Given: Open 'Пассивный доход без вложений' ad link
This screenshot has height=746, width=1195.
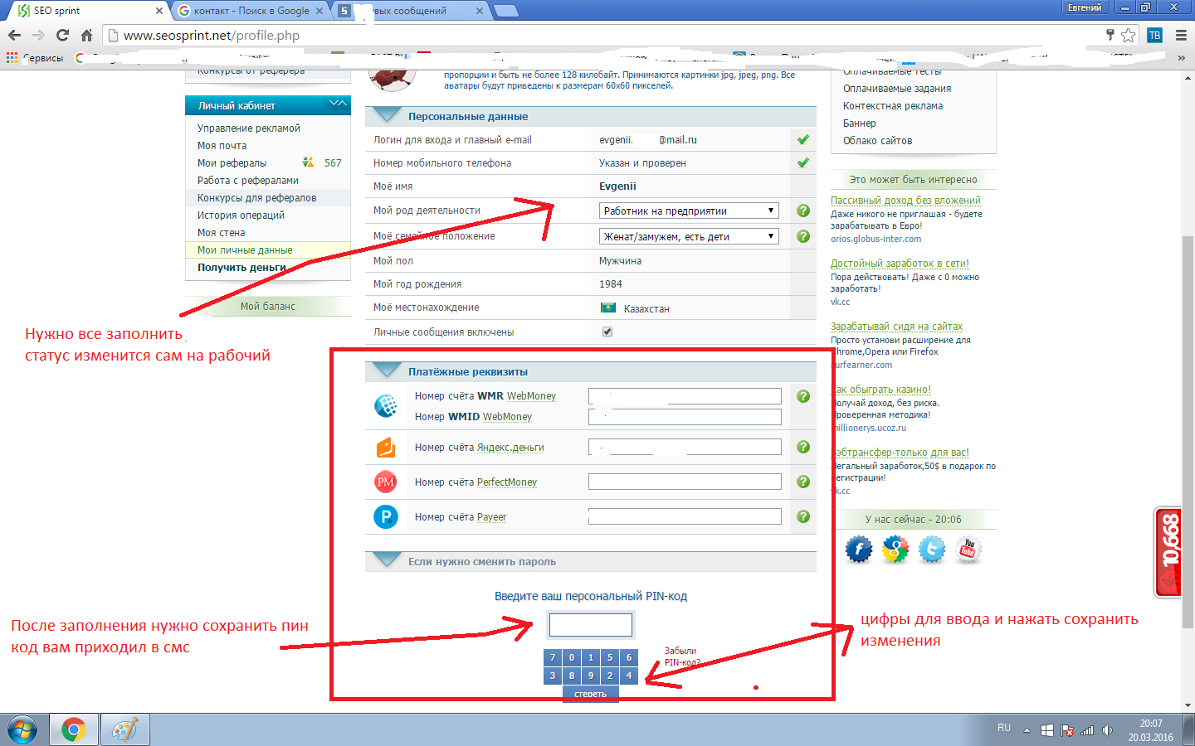Looking at the screenshot, I should click(905, 200).
